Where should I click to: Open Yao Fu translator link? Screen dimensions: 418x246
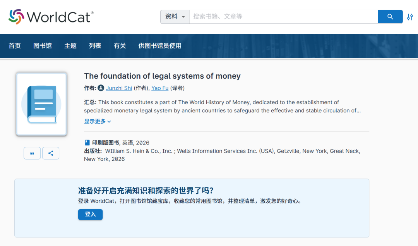click(160, 88)
